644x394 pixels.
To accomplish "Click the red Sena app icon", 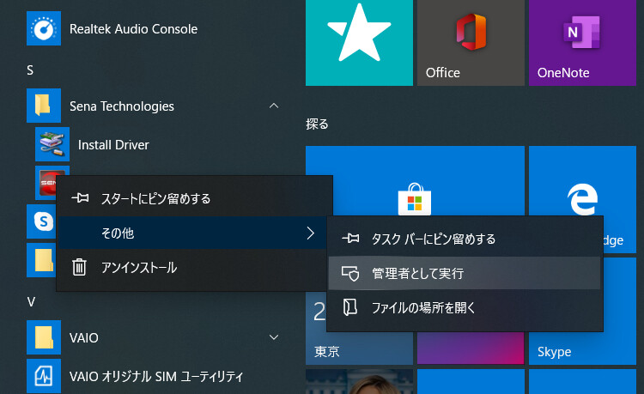I will (x=46, y=181).
